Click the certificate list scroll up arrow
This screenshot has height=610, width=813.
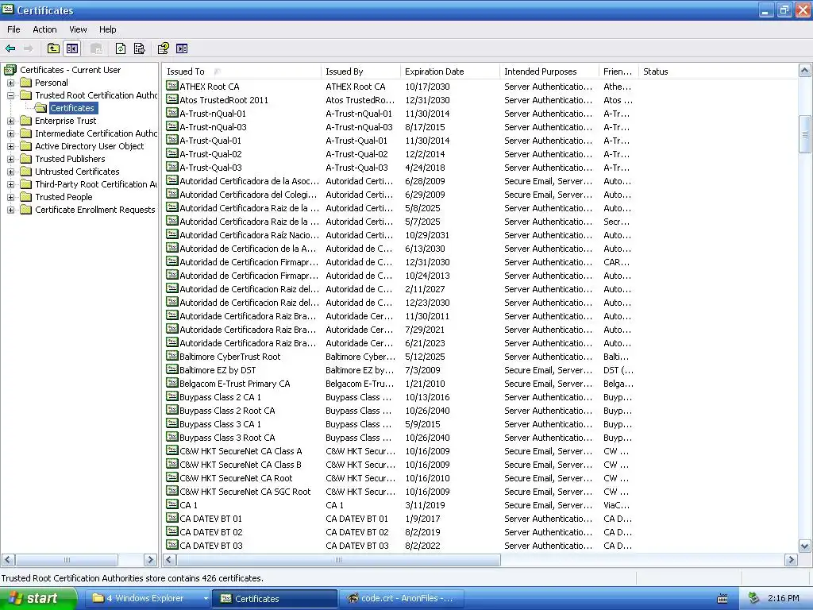pos(805,71)
